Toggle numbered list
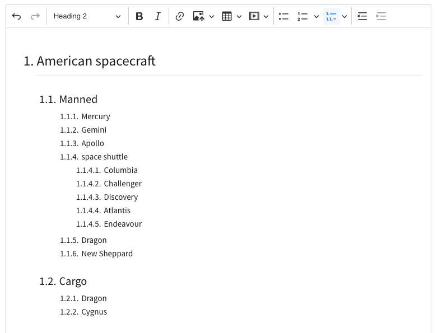Image resolution: width=438 pixels, height=333 pixels. (x=303, y=16)
